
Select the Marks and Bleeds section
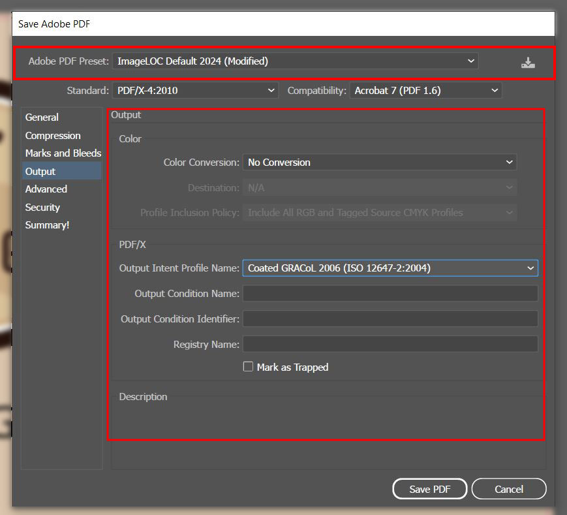[61, 153]
